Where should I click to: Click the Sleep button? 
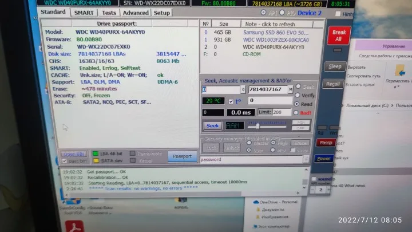point(335,66)
